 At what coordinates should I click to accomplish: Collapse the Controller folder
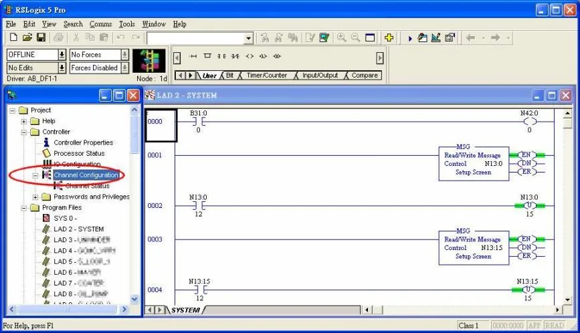pyautogui.click(x=23, y=132)
